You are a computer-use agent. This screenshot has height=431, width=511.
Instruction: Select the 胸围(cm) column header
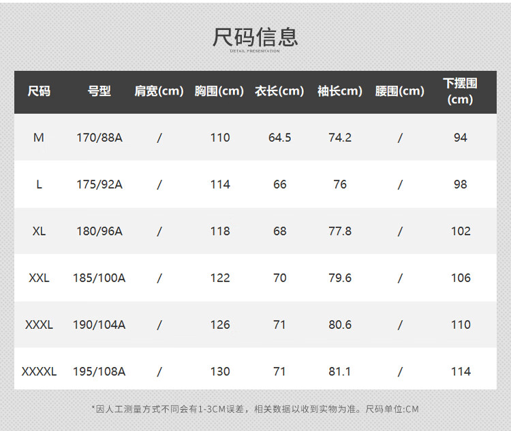coord(219,91)
